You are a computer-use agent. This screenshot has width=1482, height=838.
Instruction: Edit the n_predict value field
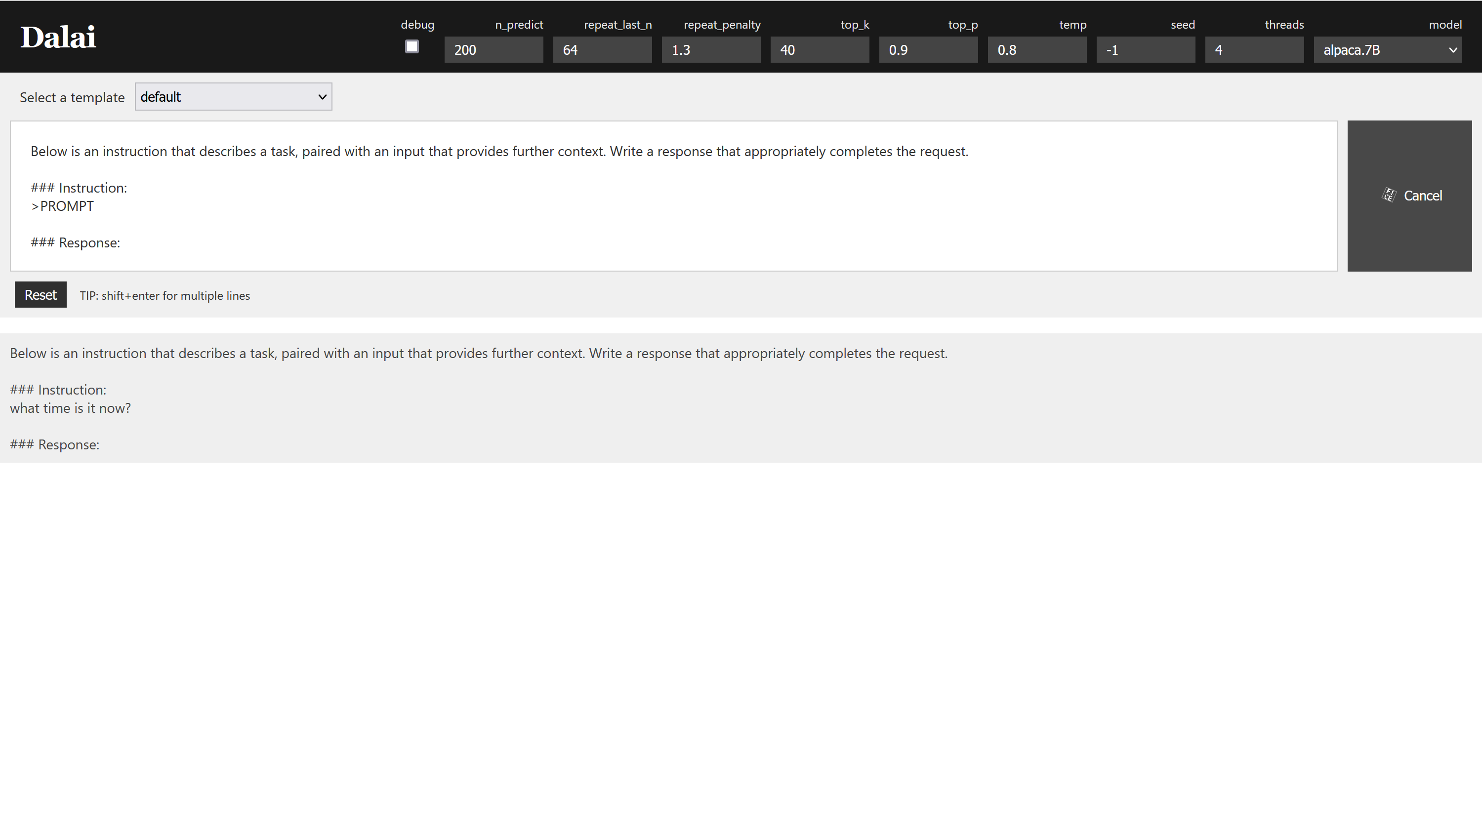tap(494, 49)
